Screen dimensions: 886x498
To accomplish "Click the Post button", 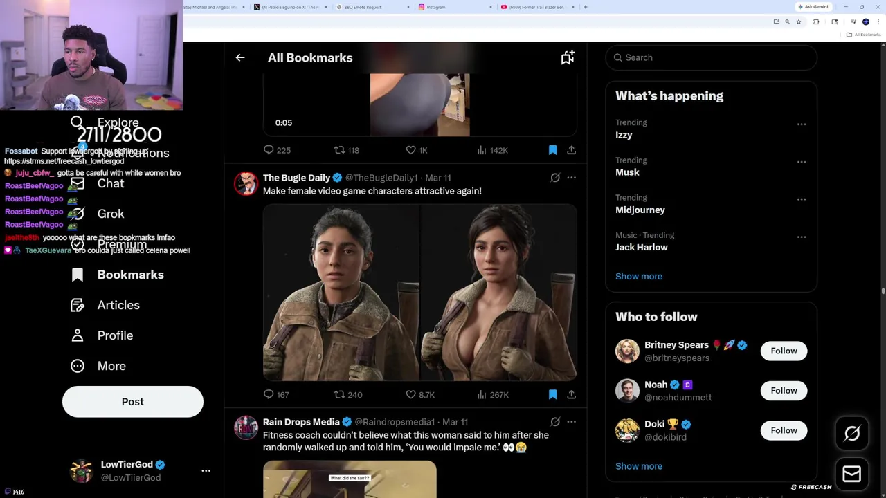I will coord(133,402).
